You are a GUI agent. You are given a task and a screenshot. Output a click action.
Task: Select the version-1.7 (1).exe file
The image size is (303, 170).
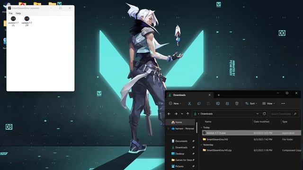coord(251,133)
